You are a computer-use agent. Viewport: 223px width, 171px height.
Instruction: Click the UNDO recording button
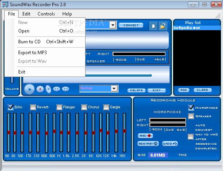coord(170,144)
